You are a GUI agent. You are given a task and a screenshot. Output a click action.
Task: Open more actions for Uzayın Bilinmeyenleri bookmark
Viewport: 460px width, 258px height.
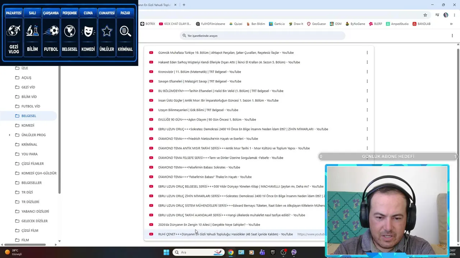(x=367, y=110)
